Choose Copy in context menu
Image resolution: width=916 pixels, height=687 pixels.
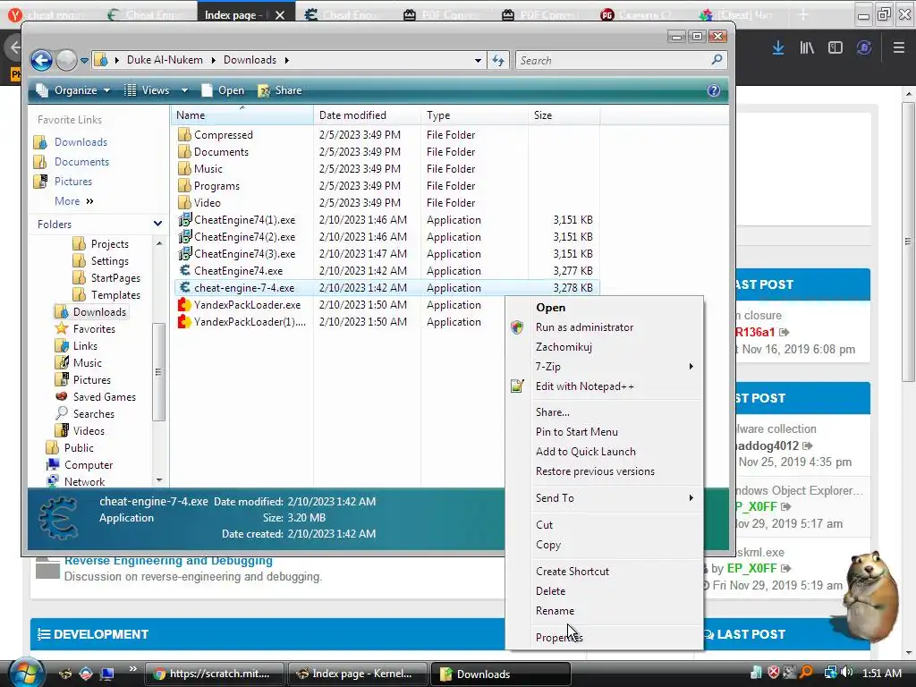[604, 545]
